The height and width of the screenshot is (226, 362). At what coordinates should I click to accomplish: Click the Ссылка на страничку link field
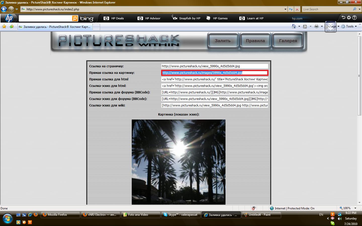tap(215, 66)
